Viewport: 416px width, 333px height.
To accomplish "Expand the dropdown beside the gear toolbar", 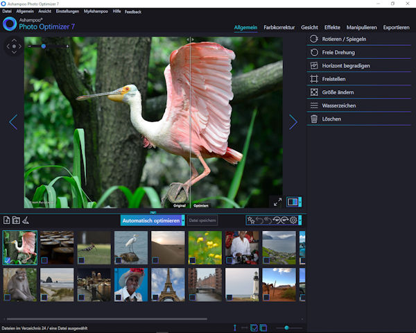I will point(300,220).
